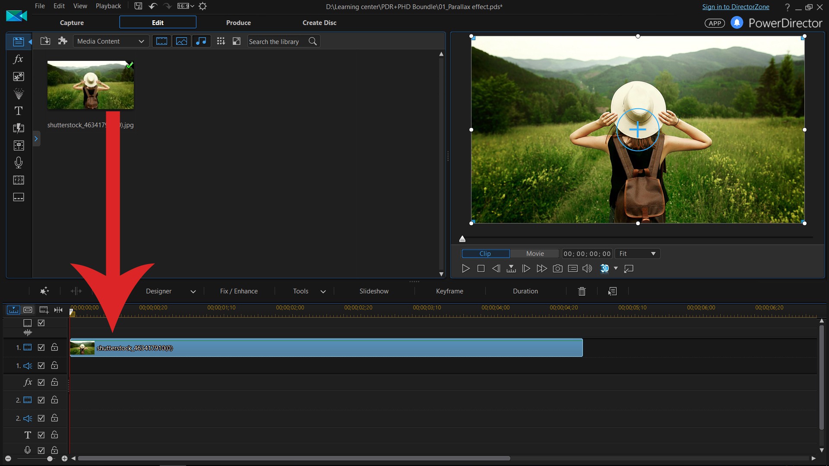
Task: Open the Chapter Room icon
Action: (19, 180)
